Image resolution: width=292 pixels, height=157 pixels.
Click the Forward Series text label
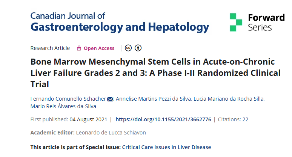[x=266, y=22]
